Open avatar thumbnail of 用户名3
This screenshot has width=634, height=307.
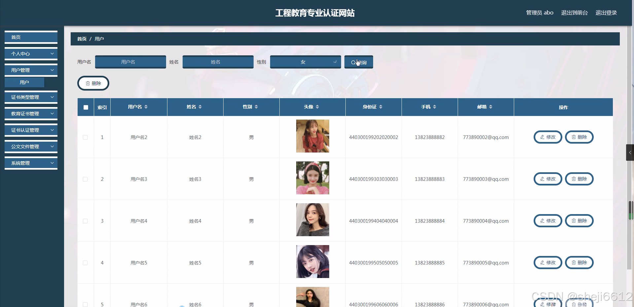point(313,178)
